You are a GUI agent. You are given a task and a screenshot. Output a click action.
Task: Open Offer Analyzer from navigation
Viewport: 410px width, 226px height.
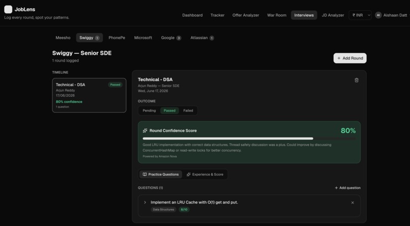(246, 15)
